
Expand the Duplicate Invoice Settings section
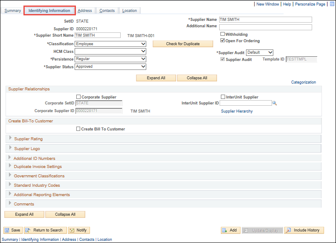tap(10, 166)
